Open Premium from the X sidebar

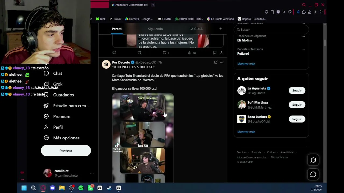point(57,116)
